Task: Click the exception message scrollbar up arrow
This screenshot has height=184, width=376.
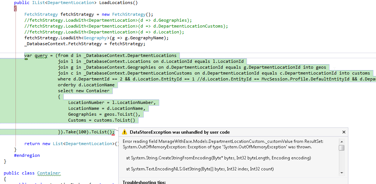Action: (341, 141)
